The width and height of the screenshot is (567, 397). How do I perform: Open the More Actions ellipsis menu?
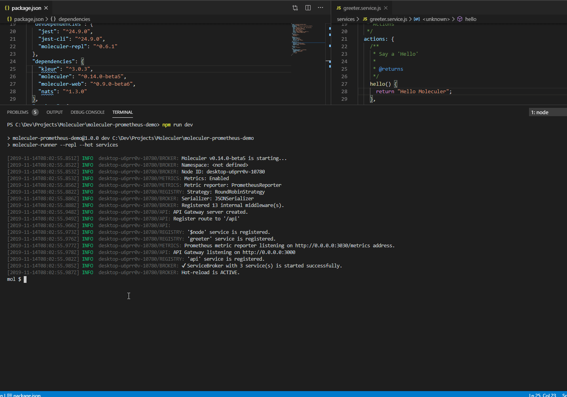tap(320, 8)
